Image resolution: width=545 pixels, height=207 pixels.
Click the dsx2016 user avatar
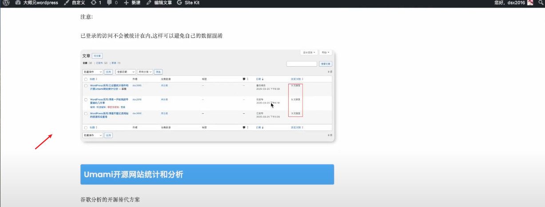point(530,3)
